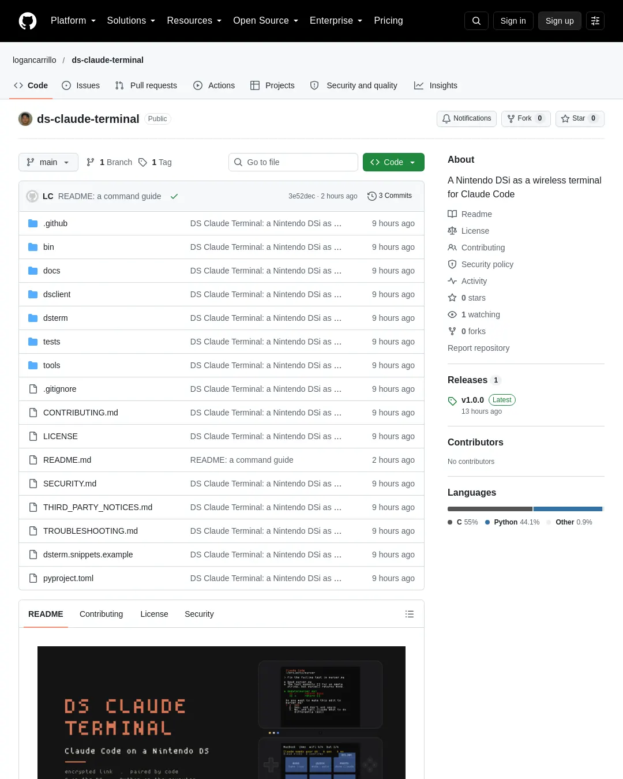Viewport: 623px width, 779px height.
Task: View the 3 Commits history
Action: point(390,196)
